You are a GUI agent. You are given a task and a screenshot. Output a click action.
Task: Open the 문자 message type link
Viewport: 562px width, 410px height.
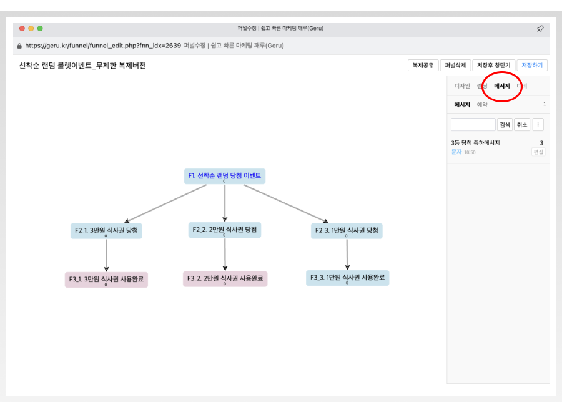[456, 152]
